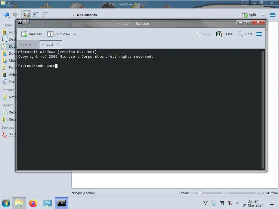279x209 pixels.
Task: Open the Konsole hamburger menu
Action: [x=259, y=34]
